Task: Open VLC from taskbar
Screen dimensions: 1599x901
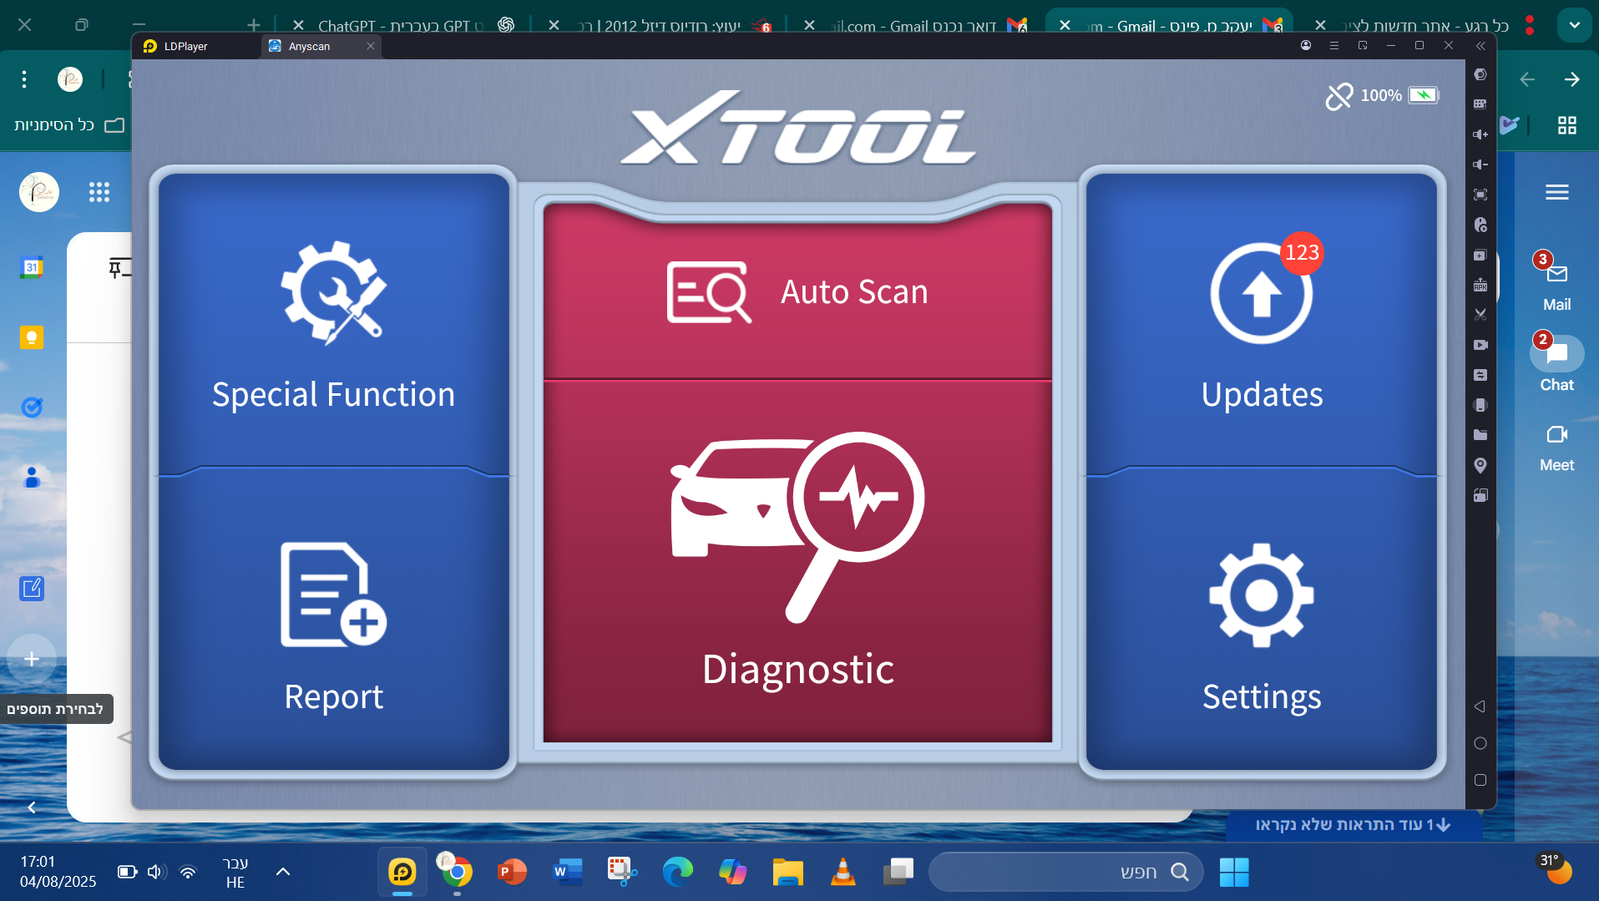Action: click(x=843, y=872)
